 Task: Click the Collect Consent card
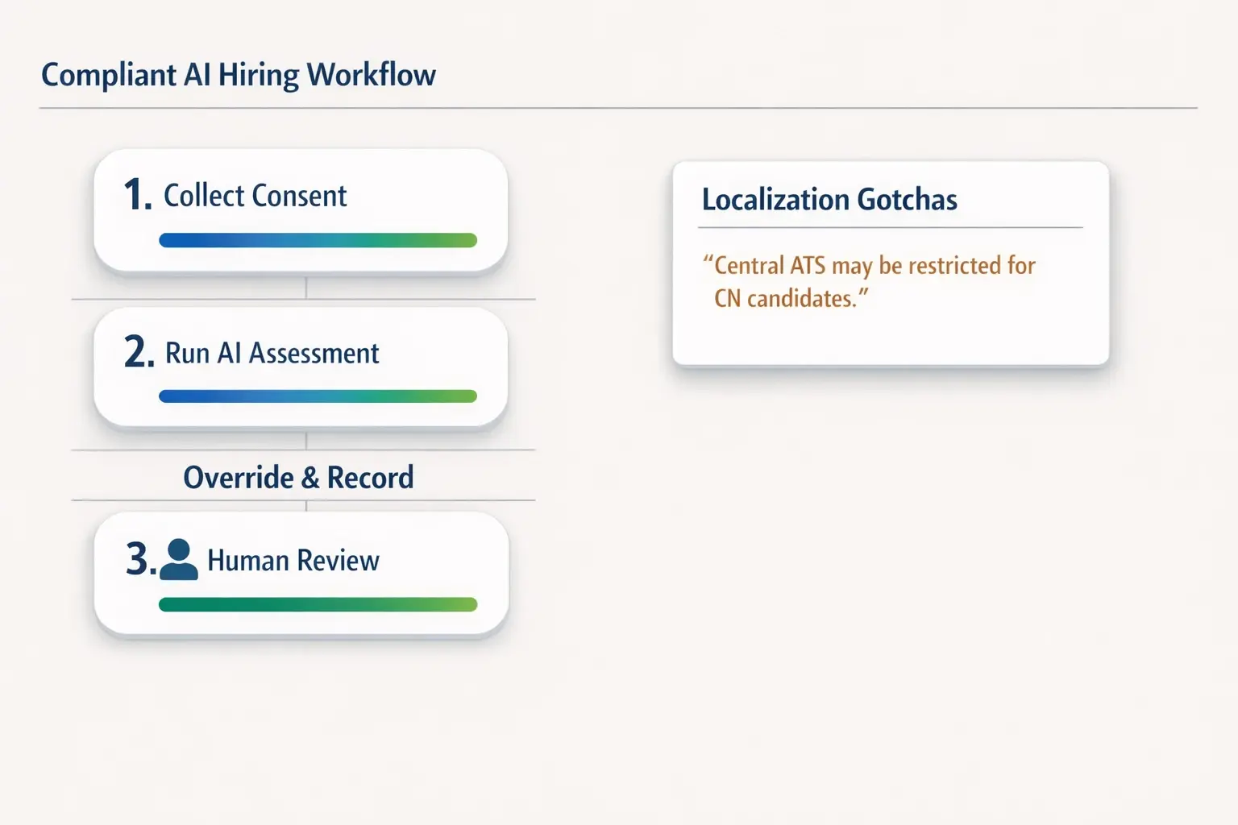[301, 211]
